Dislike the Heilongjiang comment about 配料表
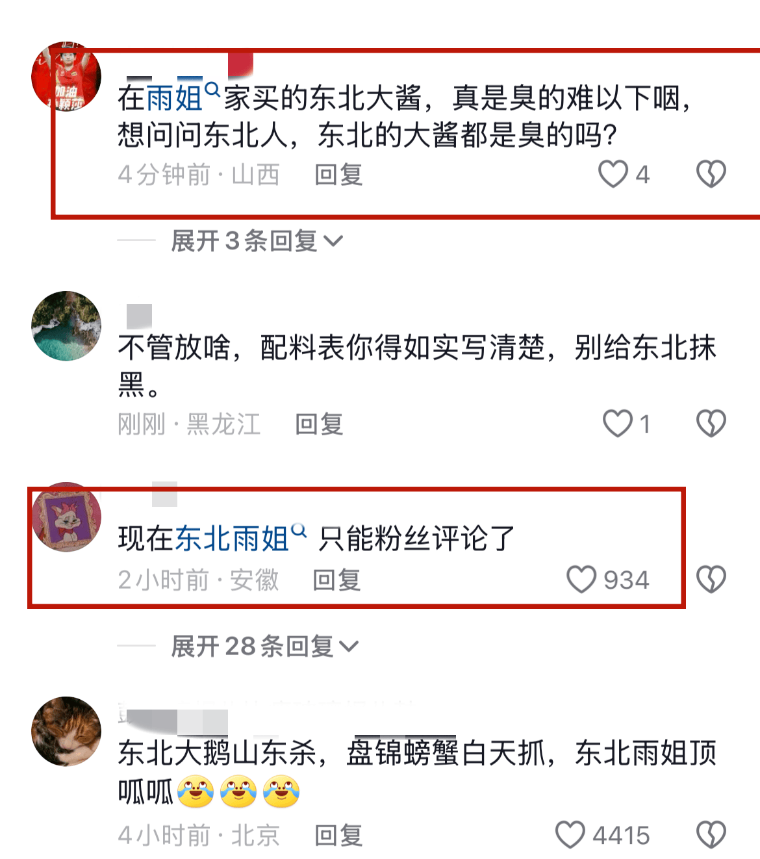 (711, 424)
